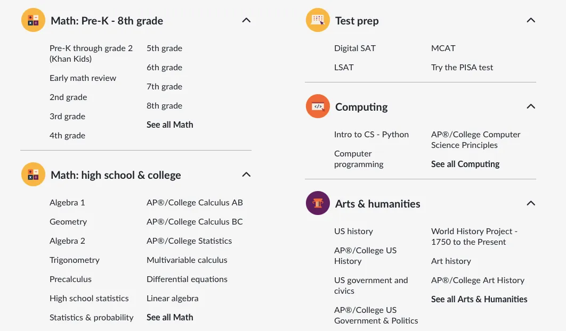Open Pre-K through grade 2 (Khan Kids)
This screenshot has width=566, height=331.
[x=91, y=53]
